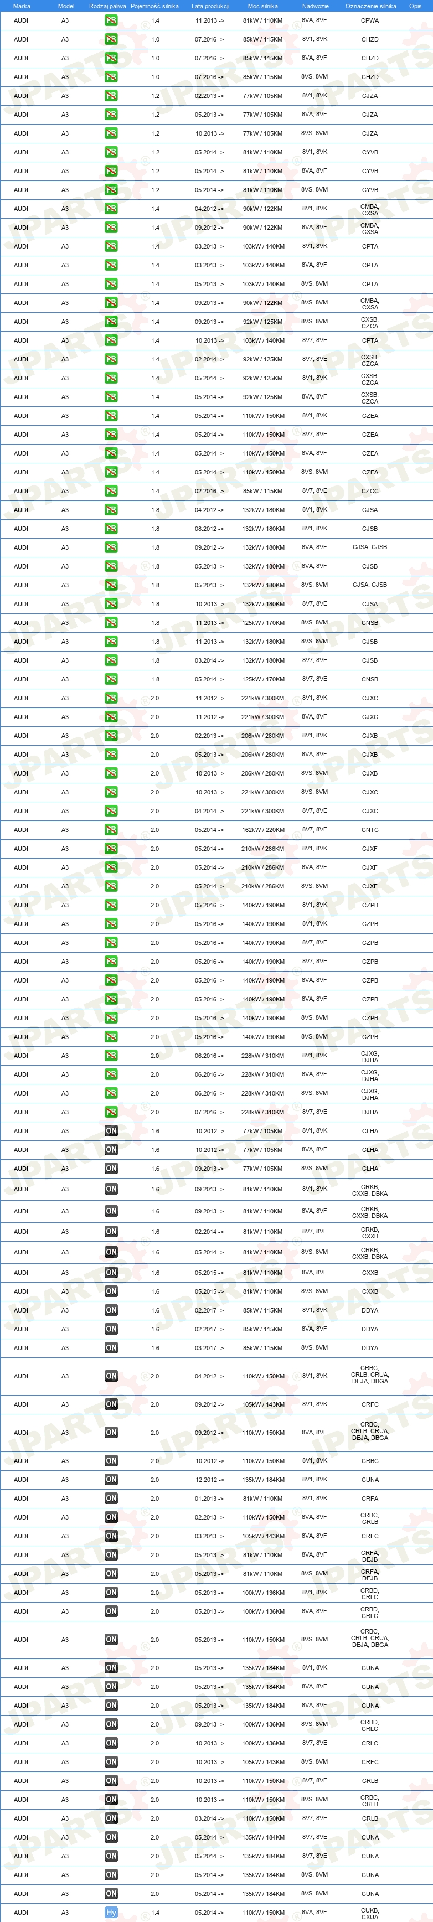Click the Marka column header

point(22,6)
